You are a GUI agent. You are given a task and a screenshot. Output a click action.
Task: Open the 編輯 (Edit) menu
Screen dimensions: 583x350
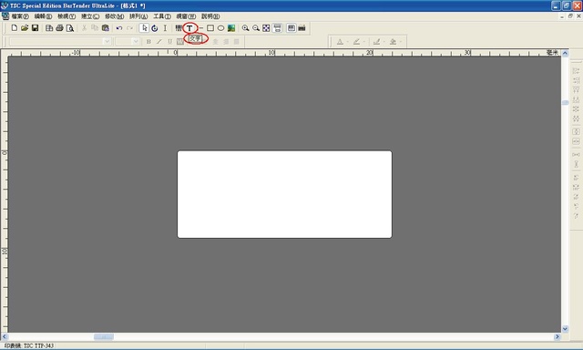[x=43, y=16]
